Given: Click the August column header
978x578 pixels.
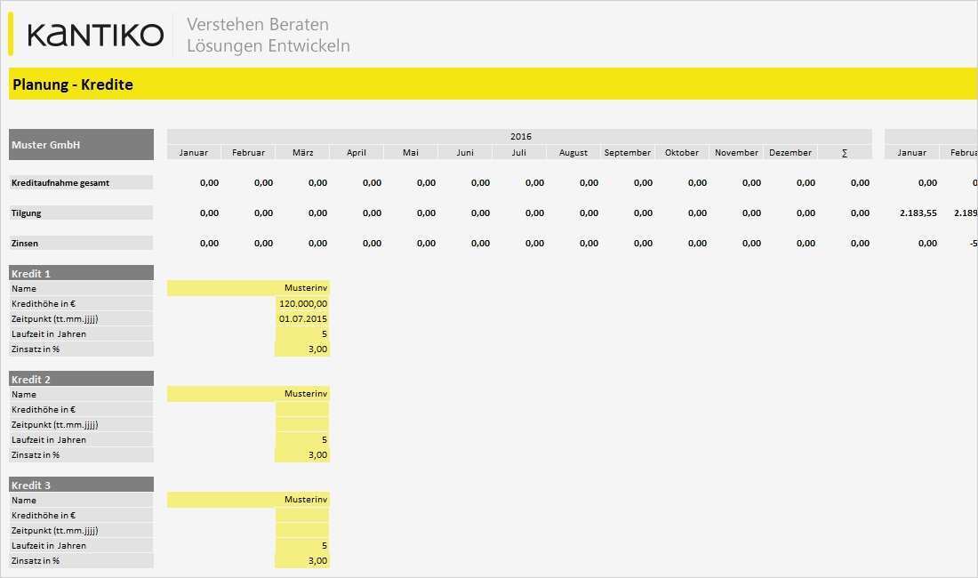Looking at the screenshot, I should [x=573, y=153].
